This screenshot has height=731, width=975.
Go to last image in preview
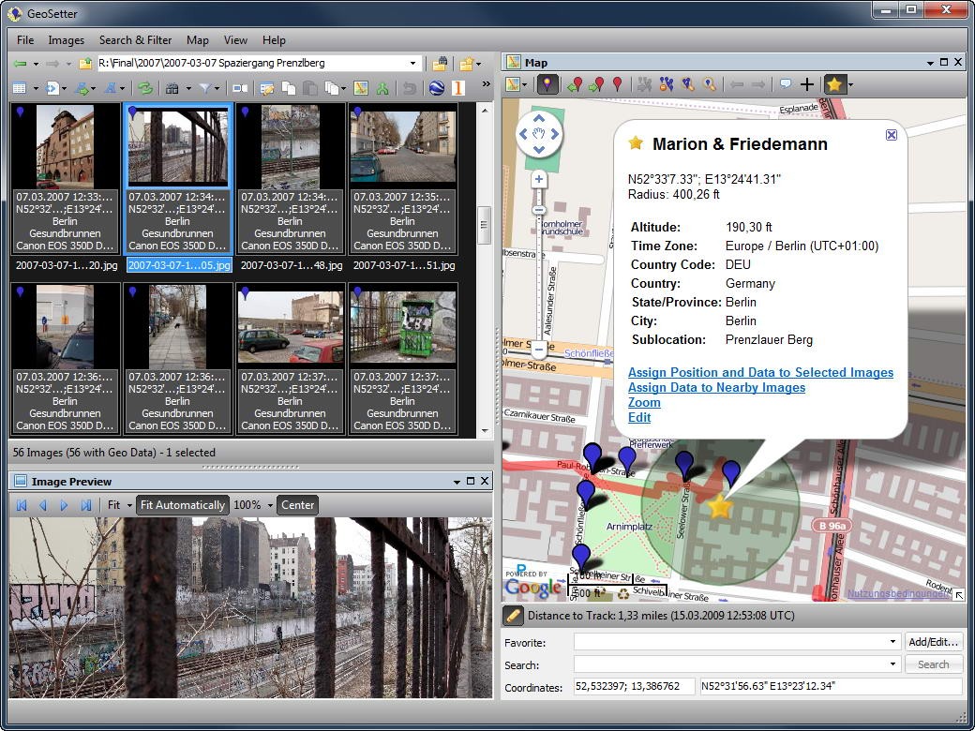tap(86, 505)
